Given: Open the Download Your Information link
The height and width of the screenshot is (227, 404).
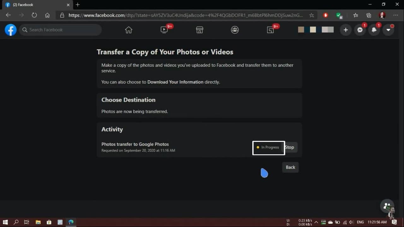Looking at the screenshot, I should [175, 82].
